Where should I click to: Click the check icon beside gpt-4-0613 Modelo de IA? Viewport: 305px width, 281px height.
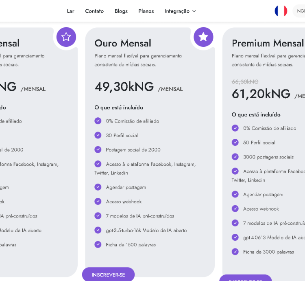click(x=235, y=237)
